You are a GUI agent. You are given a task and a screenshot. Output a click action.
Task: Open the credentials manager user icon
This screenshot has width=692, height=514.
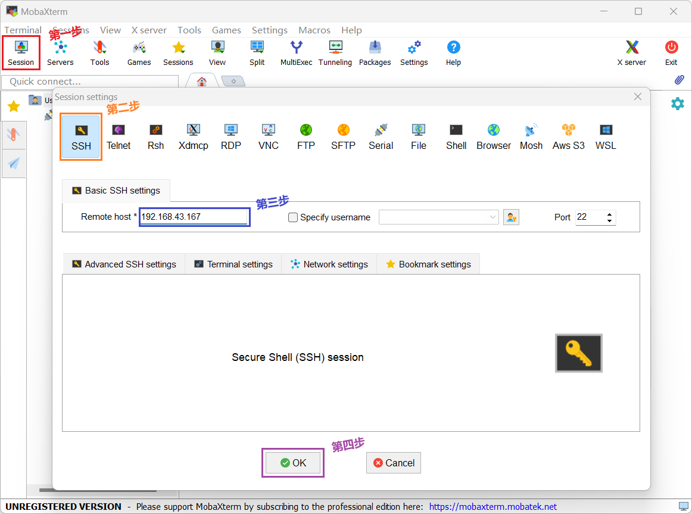tap(511, 217)
